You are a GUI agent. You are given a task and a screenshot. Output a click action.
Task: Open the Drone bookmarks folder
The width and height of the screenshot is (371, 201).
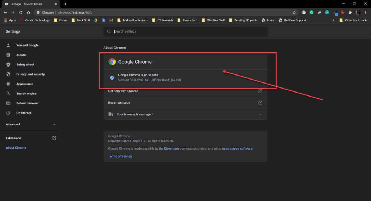point(61,20)
